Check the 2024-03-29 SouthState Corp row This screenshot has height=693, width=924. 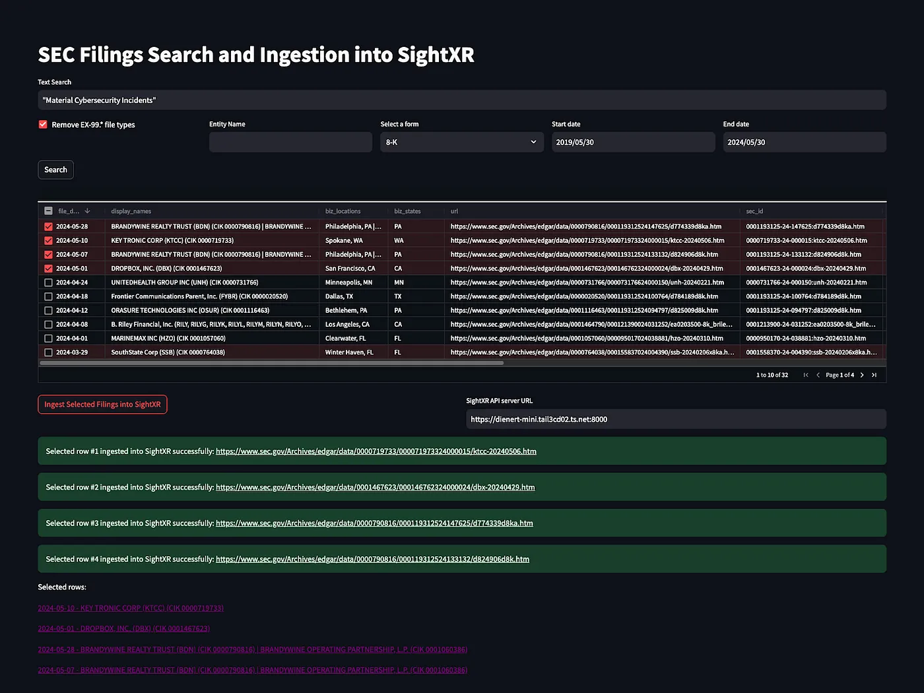(48, 352)
